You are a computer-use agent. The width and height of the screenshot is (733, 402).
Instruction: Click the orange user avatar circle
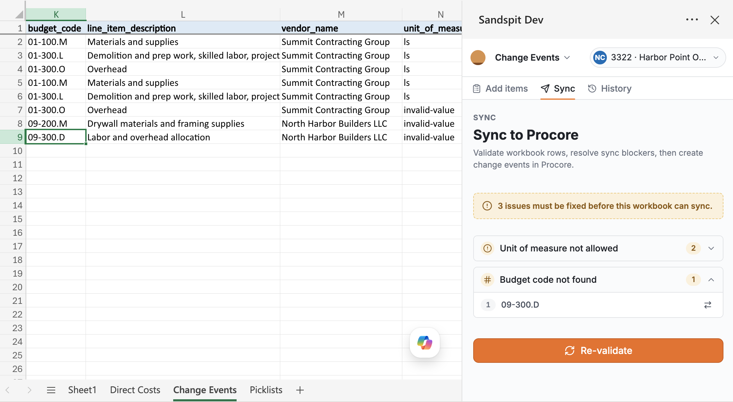[478, 57]
